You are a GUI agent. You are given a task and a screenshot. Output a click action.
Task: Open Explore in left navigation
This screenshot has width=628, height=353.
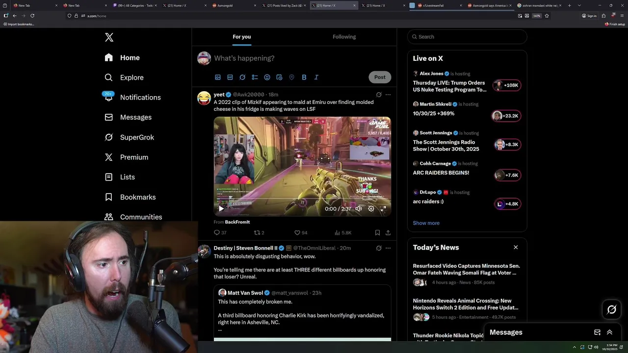(x=124, y=77)
